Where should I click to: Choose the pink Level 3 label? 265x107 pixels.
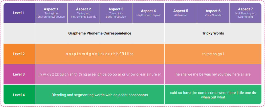pos(19,74)
